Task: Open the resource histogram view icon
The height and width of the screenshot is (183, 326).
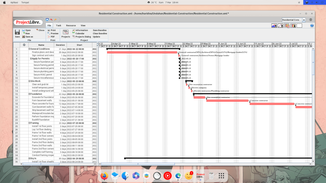Action: [x=274, y=25]
